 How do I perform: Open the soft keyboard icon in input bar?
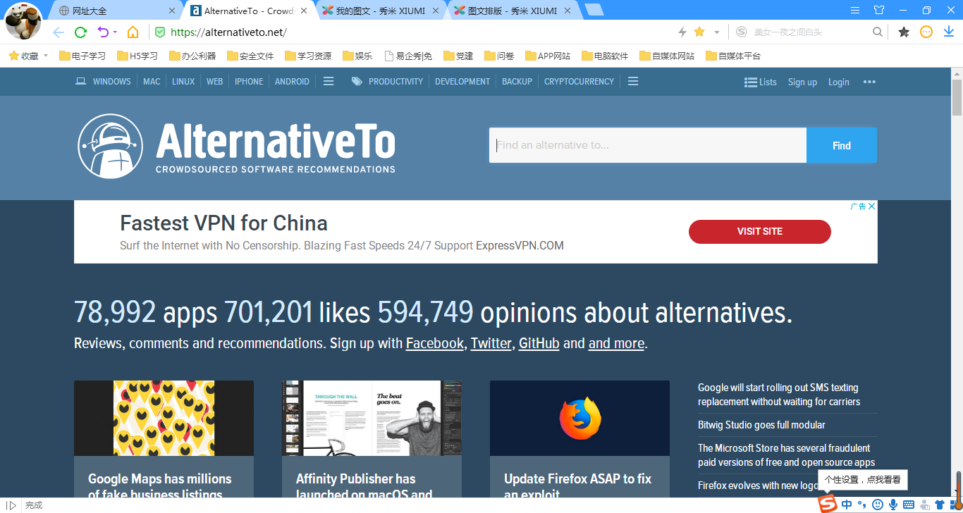[909, 505]
